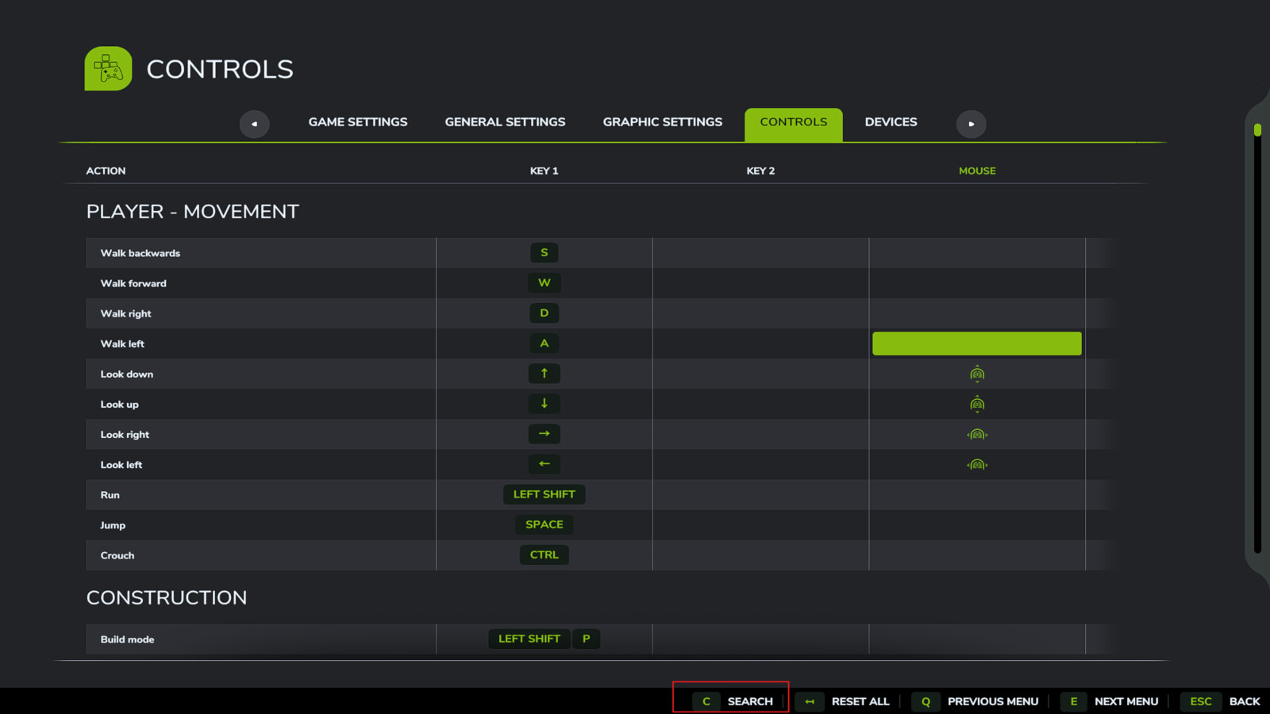
Task: Click Next Menu label
Action: click(1126, 701)
